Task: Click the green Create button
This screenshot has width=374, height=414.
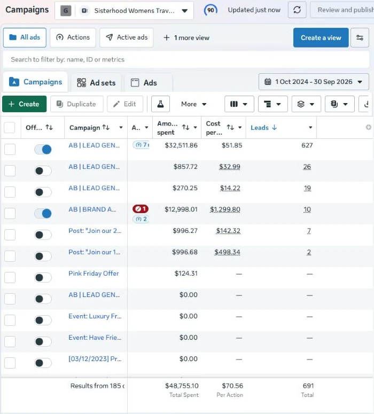Action: 24,104
